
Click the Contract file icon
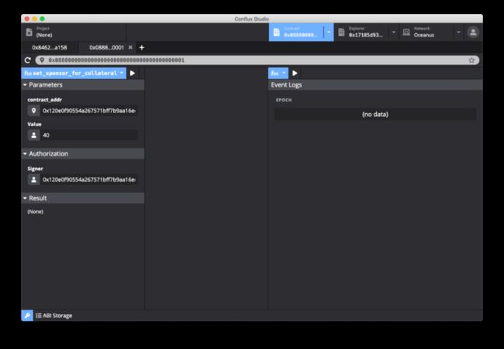coord(277,32)
